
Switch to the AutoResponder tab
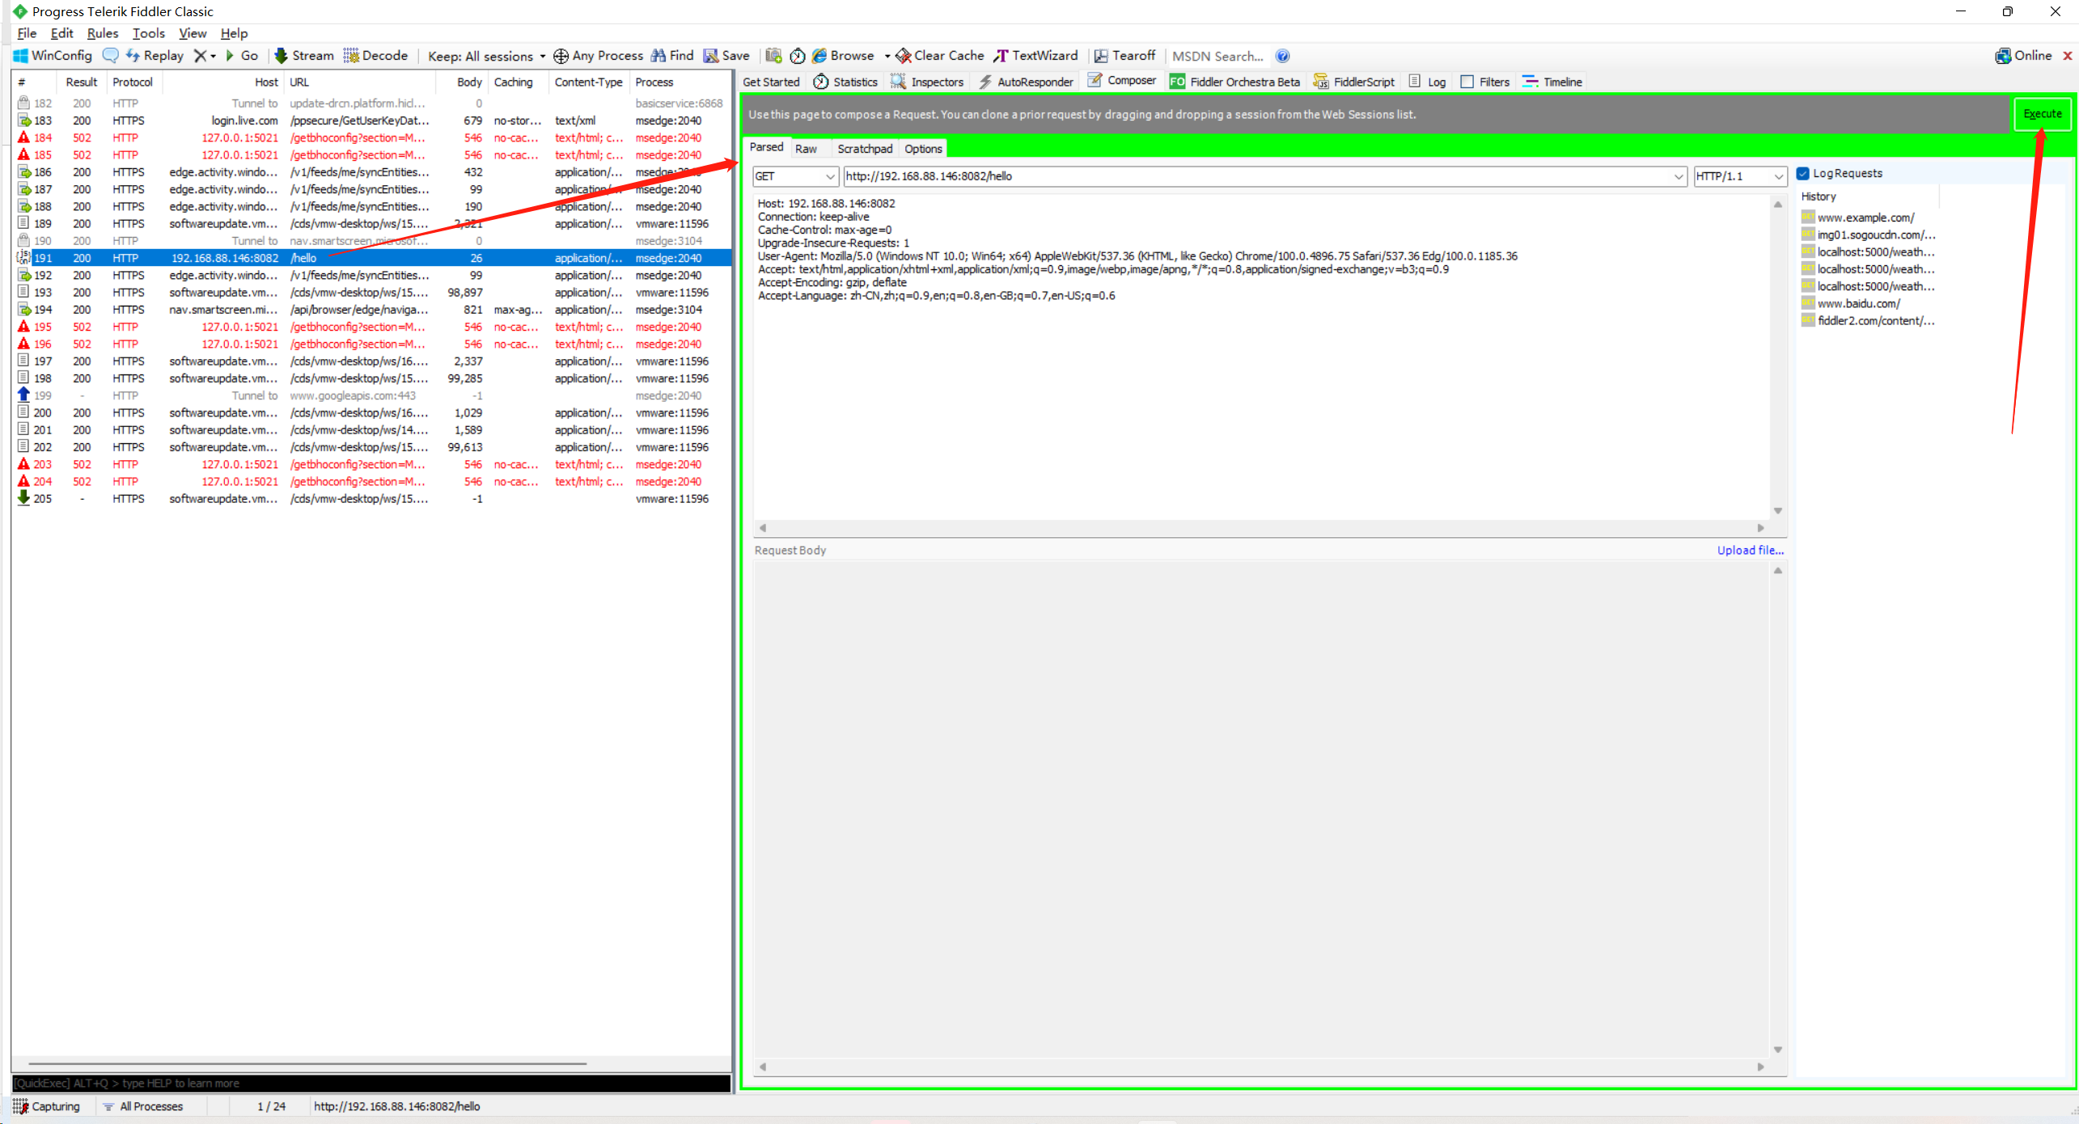click(x=1026, y=82)
